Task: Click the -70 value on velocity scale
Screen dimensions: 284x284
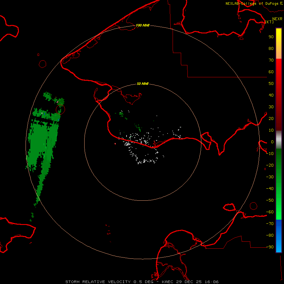Action: tap(270, 224)
